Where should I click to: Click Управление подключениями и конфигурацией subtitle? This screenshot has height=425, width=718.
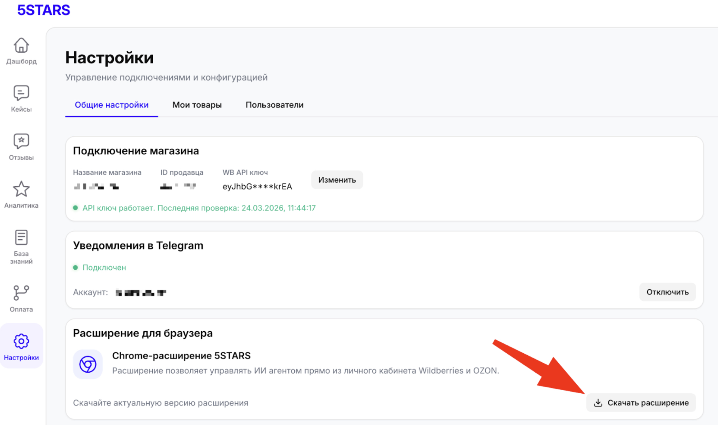[166, 77]
